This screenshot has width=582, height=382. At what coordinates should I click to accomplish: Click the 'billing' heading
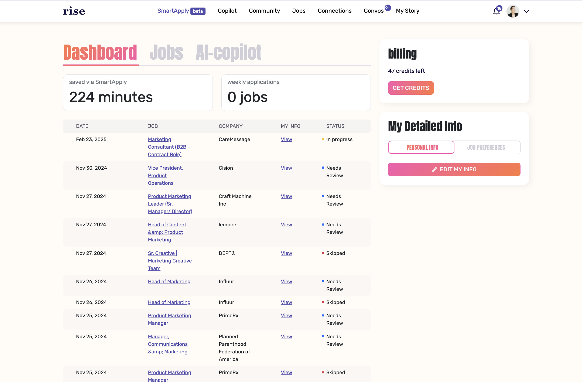(x=402, y=54)
